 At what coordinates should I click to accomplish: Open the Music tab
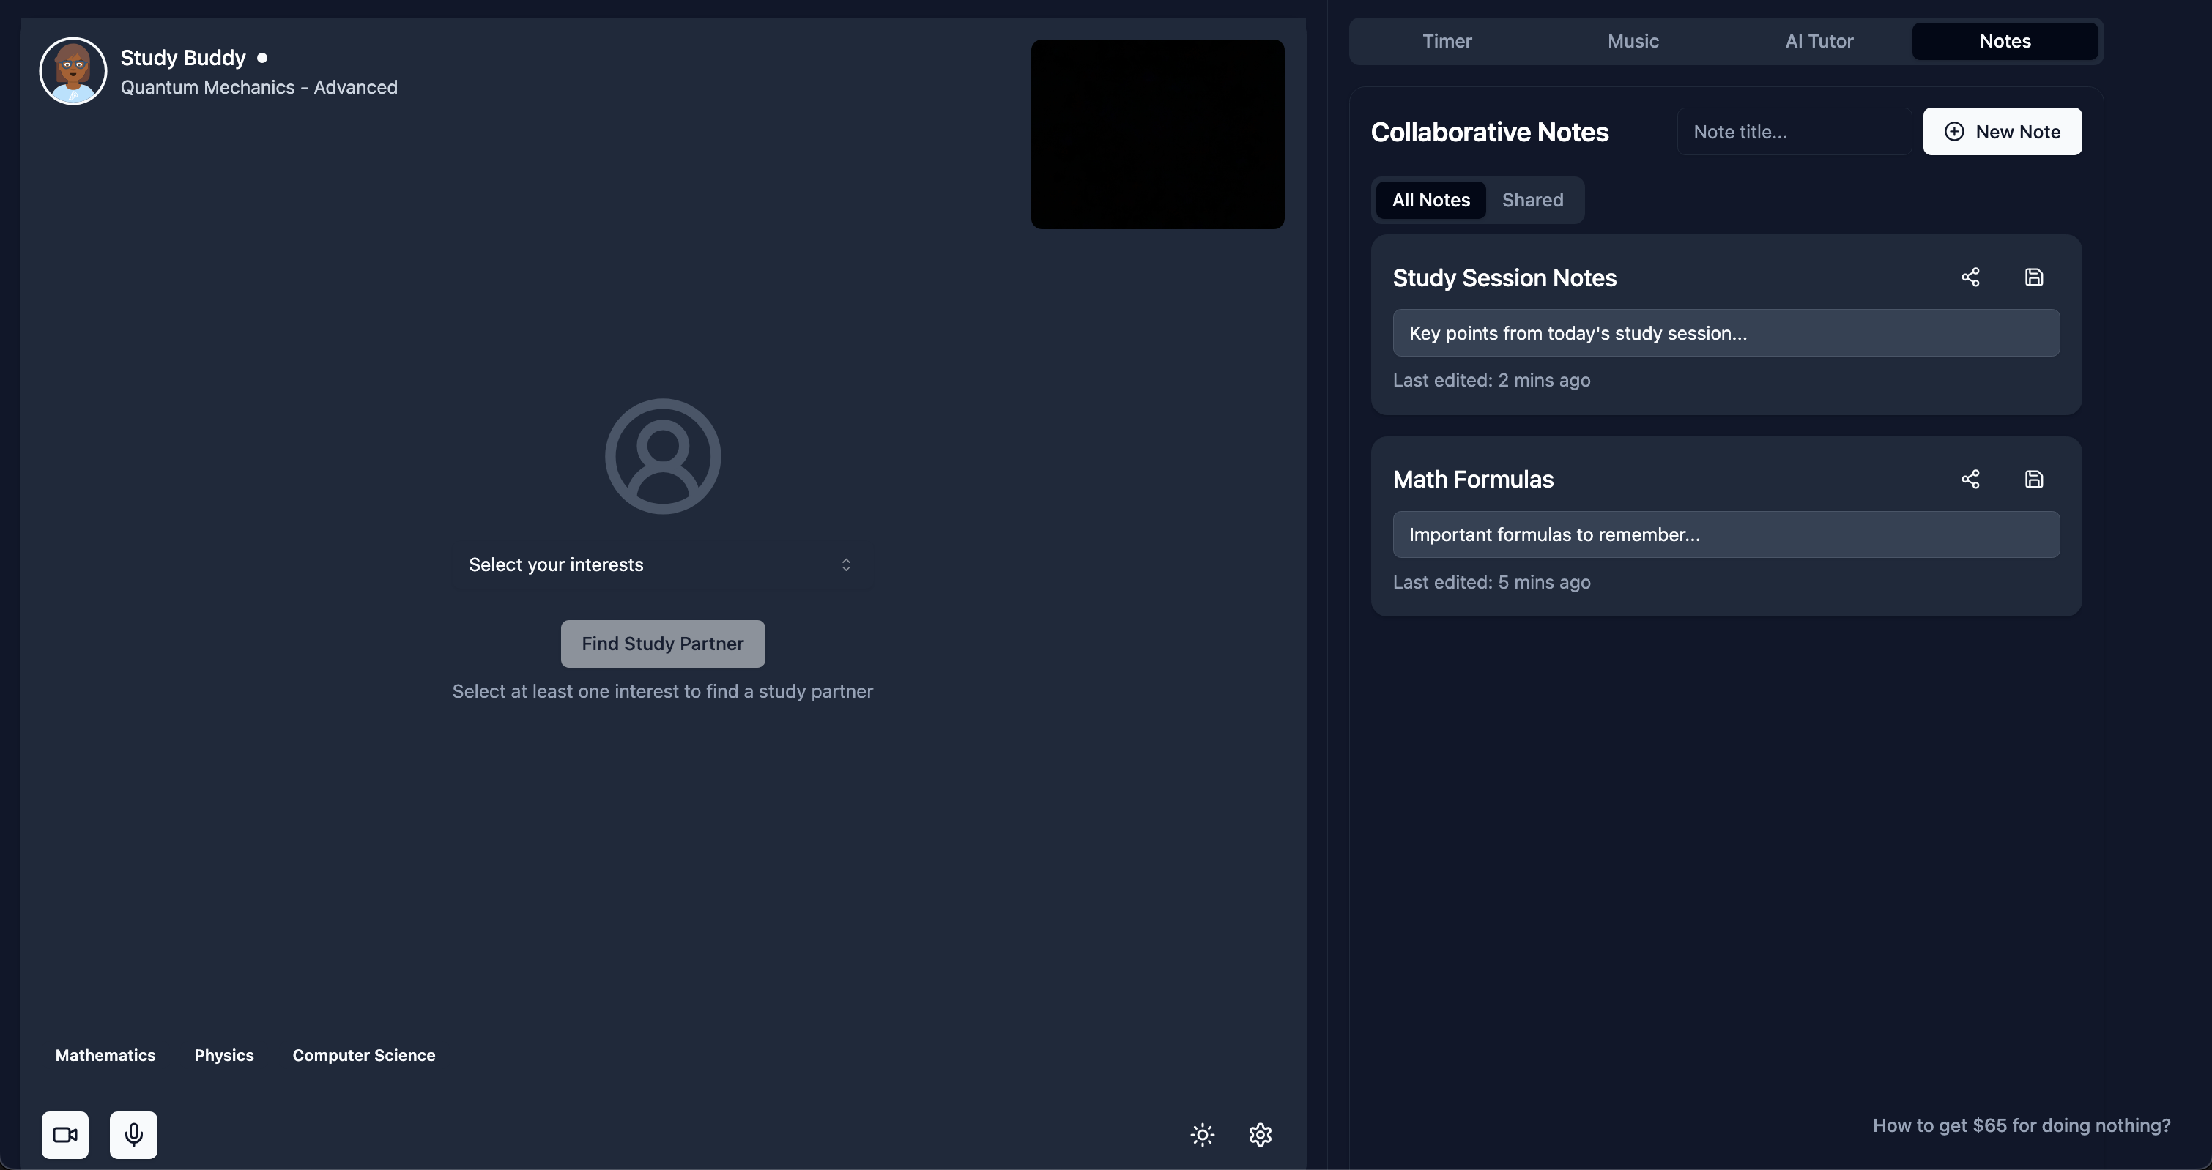(1633, 41)
